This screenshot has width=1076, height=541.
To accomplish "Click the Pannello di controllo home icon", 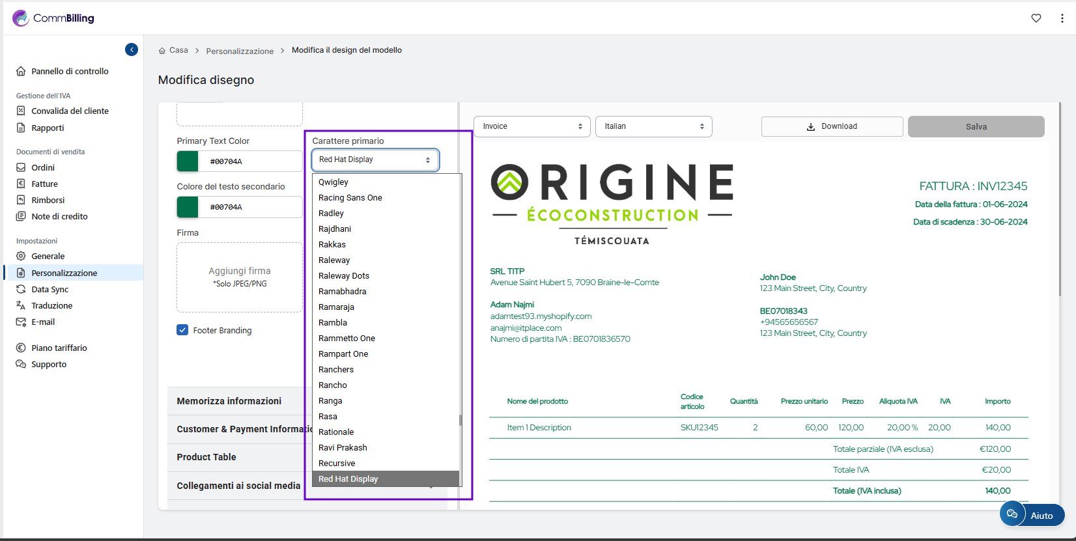I will pos(21,72).
